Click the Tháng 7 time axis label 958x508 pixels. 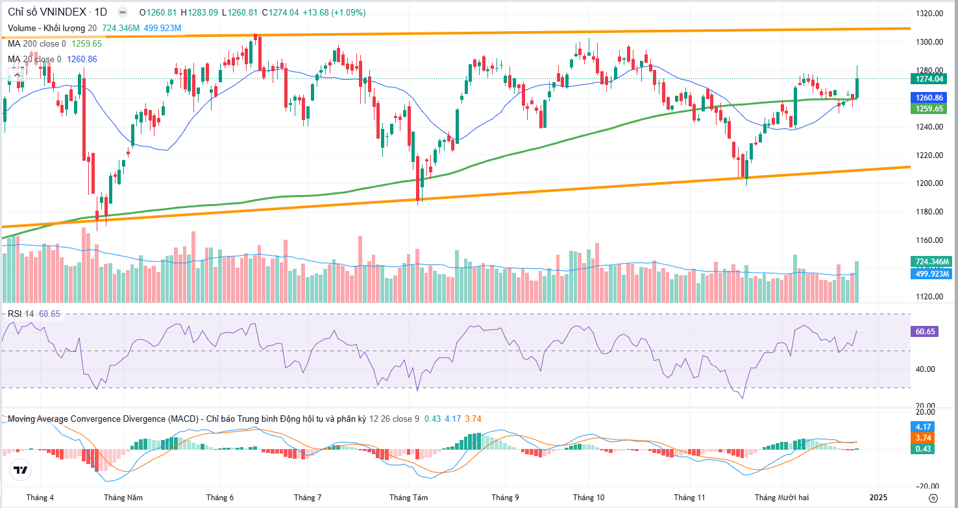pos(308,498)
